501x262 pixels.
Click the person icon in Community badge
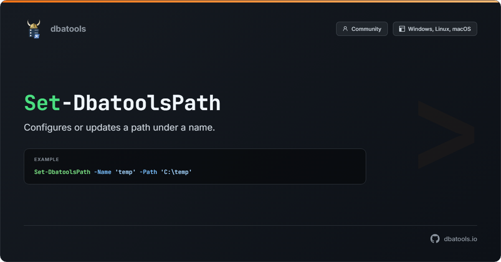[x=345, y=29]
